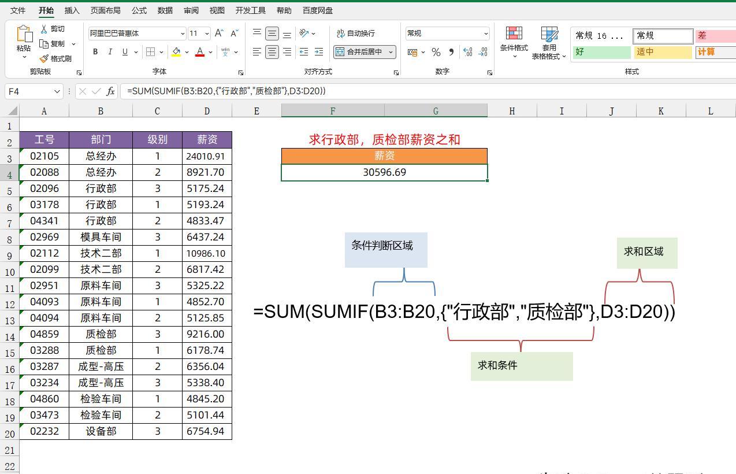The width and height of the screenshot is (736, 474).
Task: Toggle Underline formatting
Action: click(125, 52)
